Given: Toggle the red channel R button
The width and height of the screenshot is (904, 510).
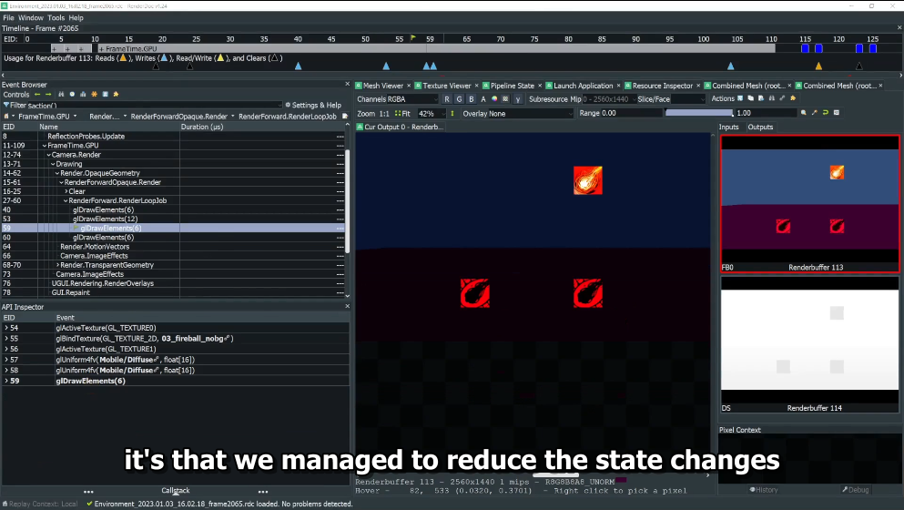Looking at the screenshot, I should [447, 98].
